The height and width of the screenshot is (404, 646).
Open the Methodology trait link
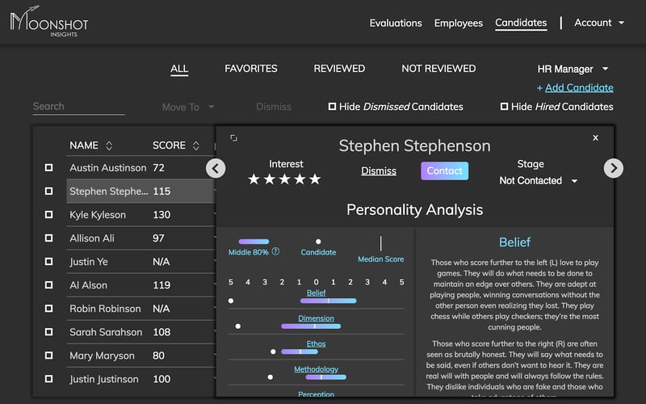[x=316, y=369]
